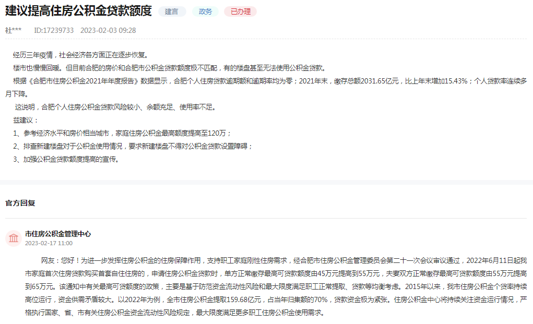Image resolution: width=533 pixels, height=324 pixels.
Task: Open the 市住房公积金管理中心 department name
Action: coord(58,234)
